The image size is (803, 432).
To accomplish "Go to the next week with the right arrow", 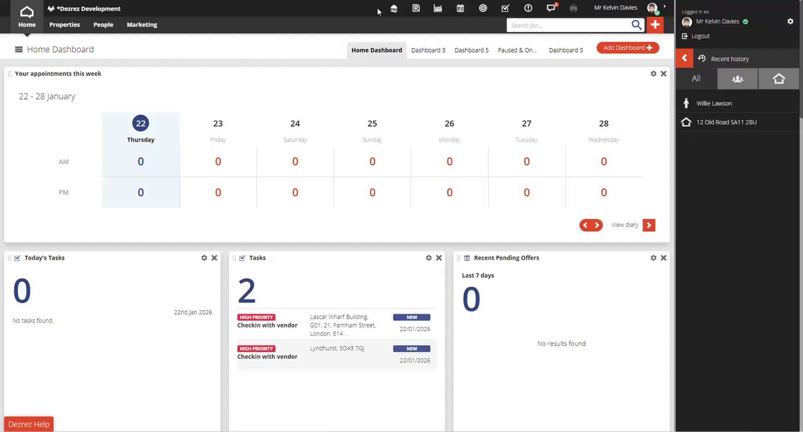I will [x=597, y=225].
